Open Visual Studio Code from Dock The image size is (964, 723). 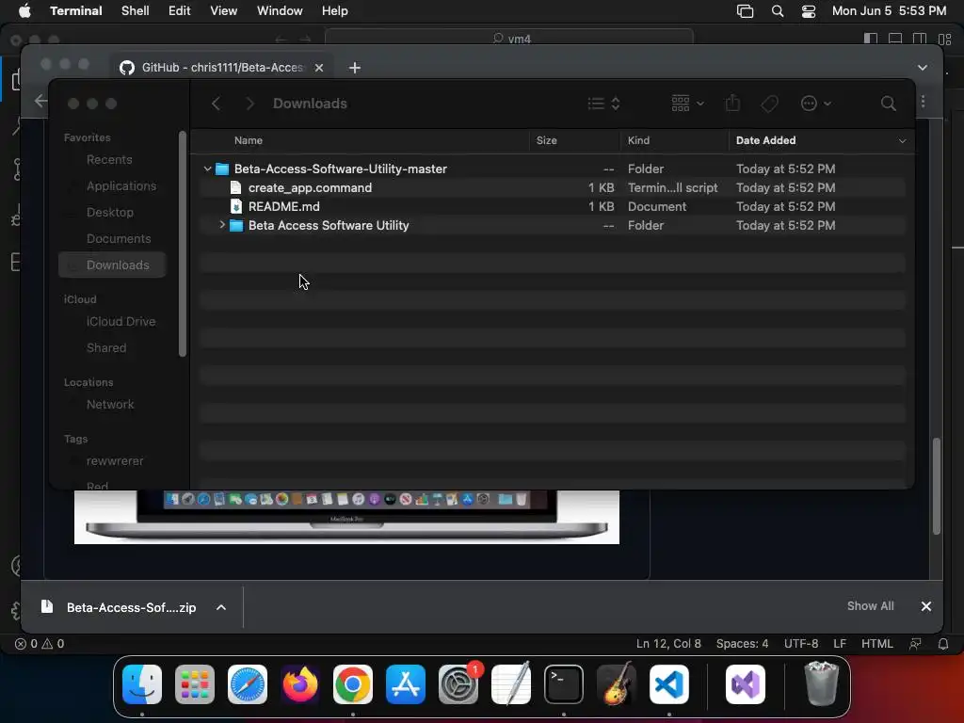(x=669, y=684)
